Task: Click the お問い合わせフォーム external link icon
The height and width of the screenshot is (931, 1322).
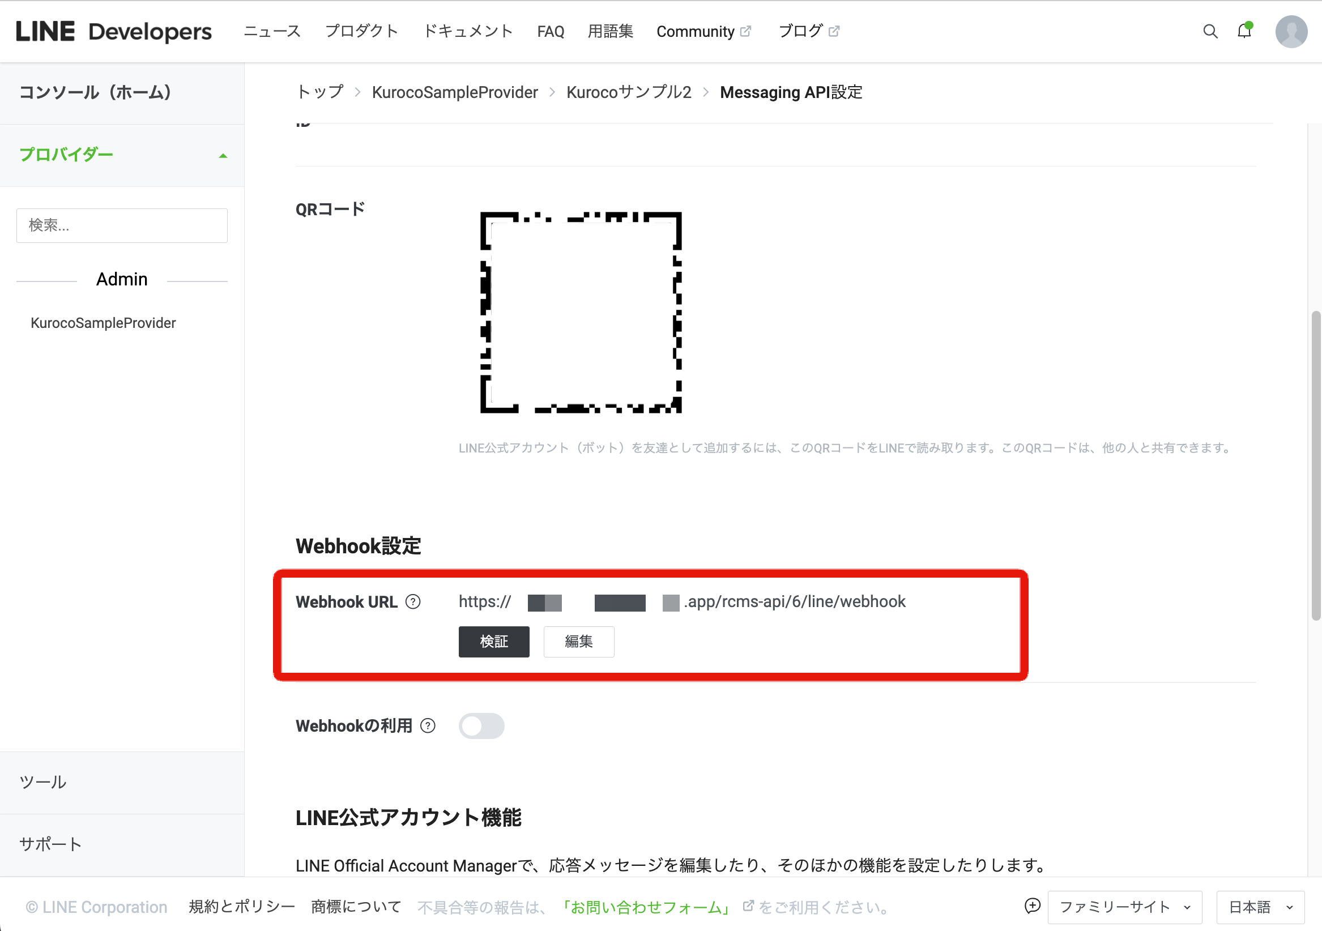Action: coord(748,906)
